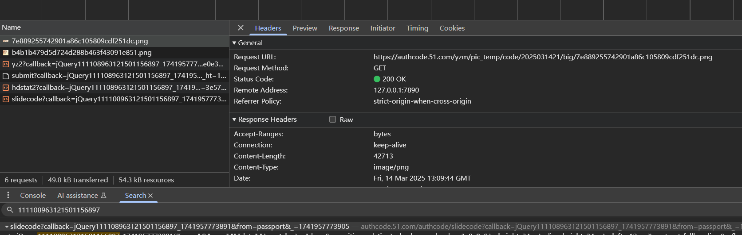Click the hdstat2 callback script icon

(6, 88)
